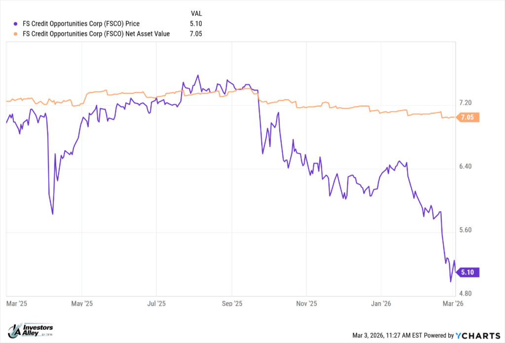Click the orange Net Asset Value legend dot

(x=16, y=34)
